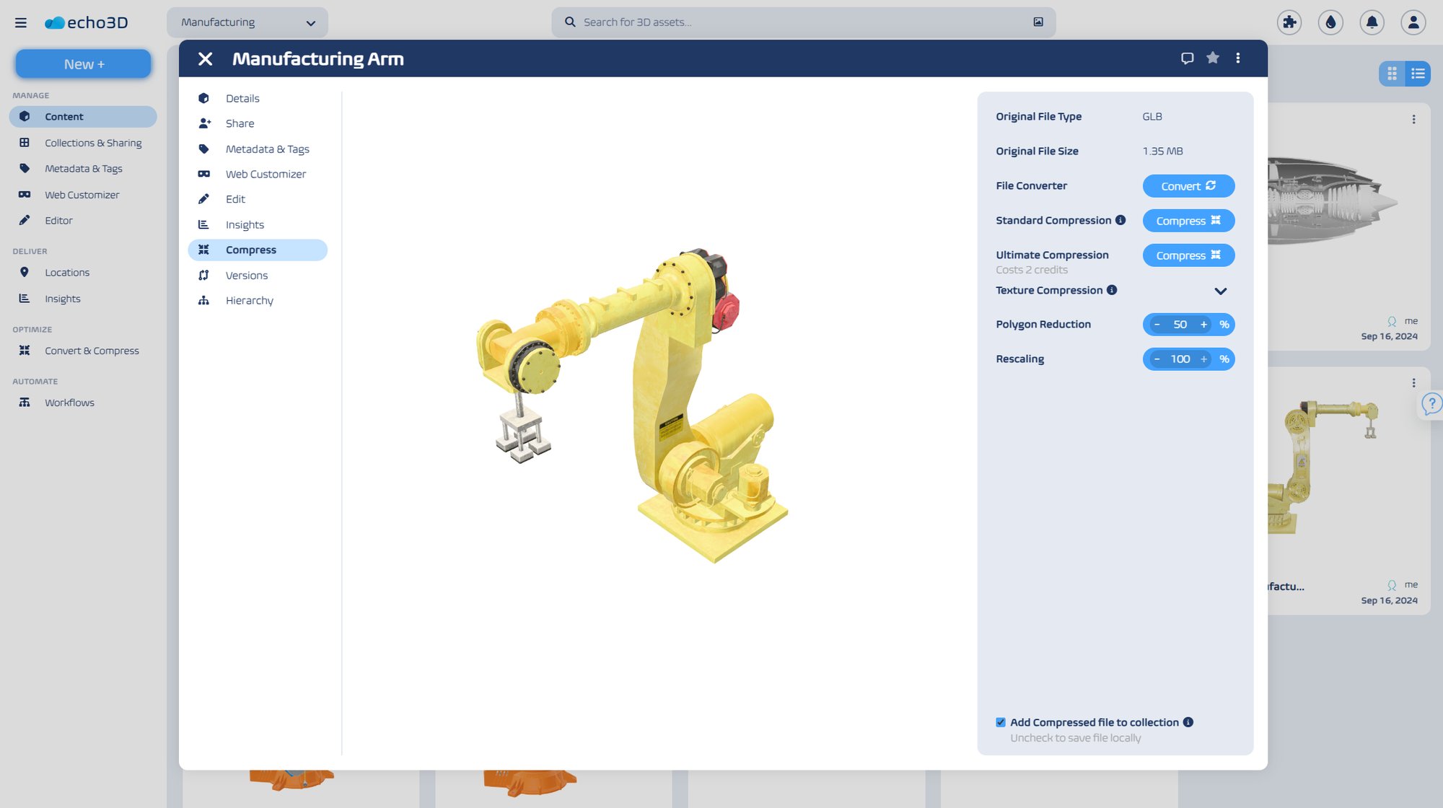Click the Convert button
The height and width of the screenshot is (808, 1443).
[1188, 186]
